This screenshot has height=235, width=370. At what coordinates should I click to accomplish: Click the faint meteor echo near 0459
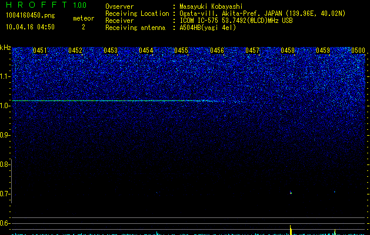click(335, 192)
